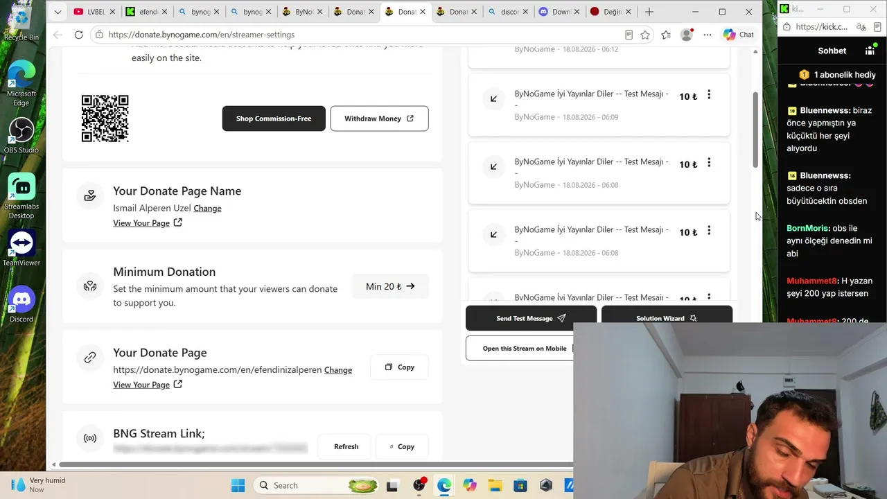The width and height of the screenshot is (887, 499).
Task: Click Shop Commission-Free button
Action: pyautogui.click(x=274, y=119)
